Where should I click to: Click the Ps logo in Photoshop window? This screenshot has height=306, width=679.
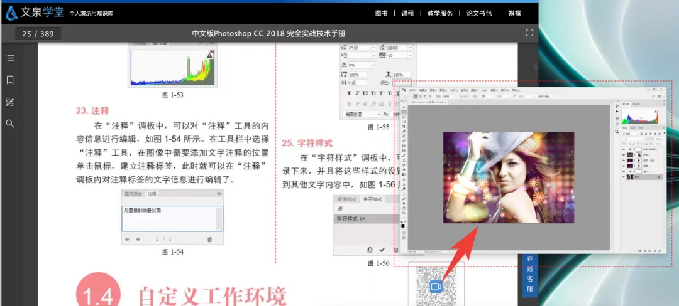404,89
